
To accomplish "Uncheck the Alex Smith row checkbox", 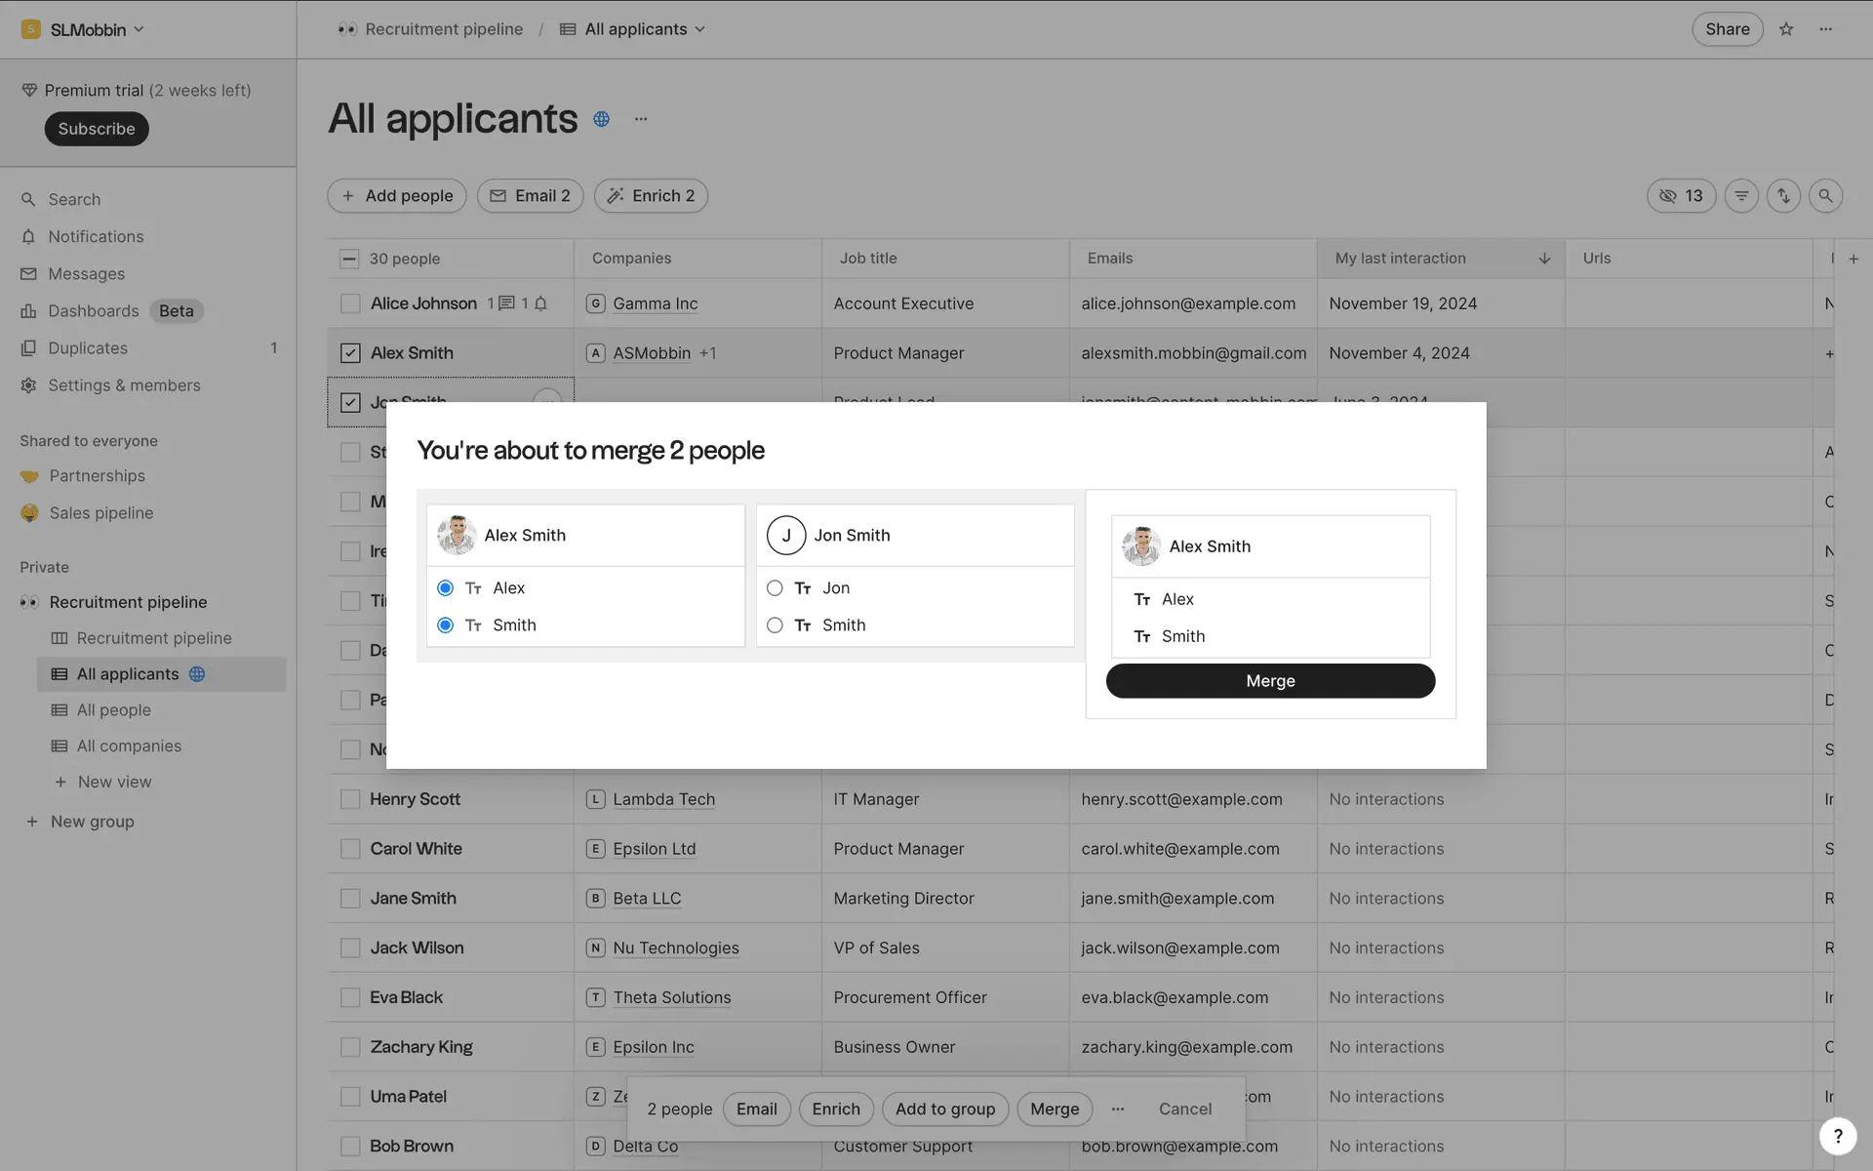I will point(350,353).
